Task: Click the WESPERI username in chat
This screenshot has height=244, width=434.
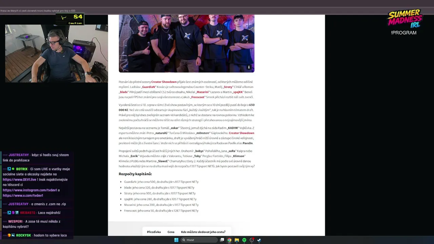Action: (x=15, y=222)
